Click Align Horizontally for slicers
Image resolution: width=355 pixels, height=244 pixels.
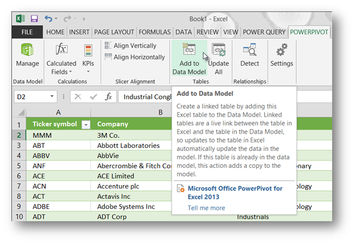pyautogui.click(x=134, y=57)
